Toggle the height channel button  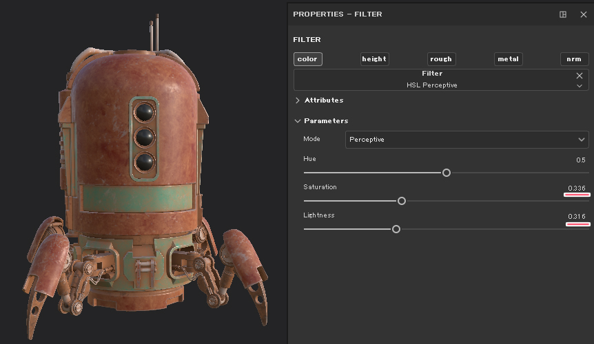(374, 59)
